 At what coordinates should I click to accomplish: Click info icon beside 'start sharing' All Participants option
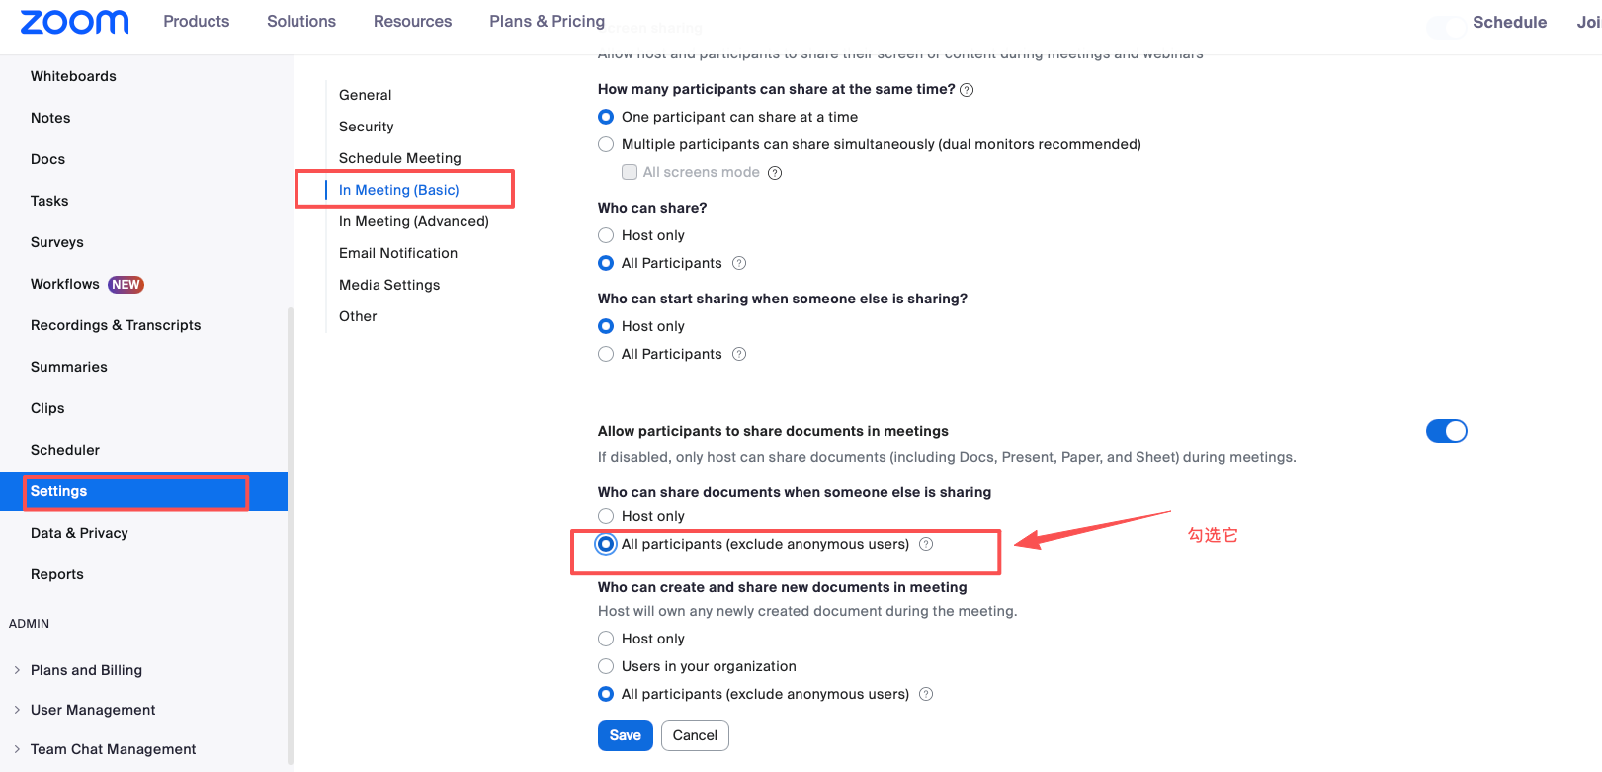click(x=739, y=354)
